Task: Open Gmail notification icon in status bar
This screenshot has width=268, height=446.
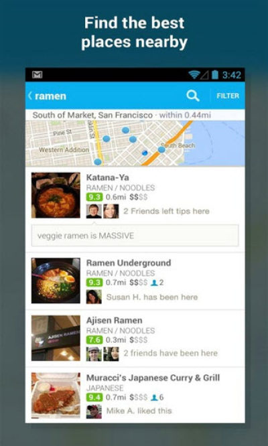Action: pos(38,75)
